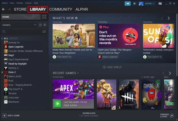Select Metro 2033 in the games list
178x121 pixels.
tap(15, 76)
